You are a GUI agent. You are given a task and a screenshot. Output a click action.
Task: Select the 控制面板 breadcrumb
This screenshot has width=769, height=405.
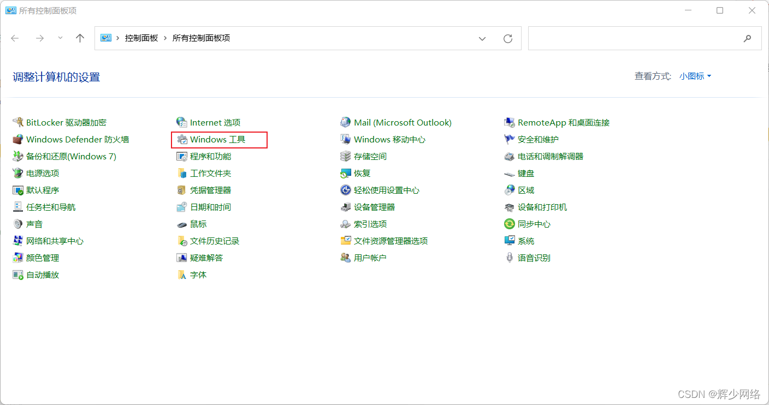[x=141, y=38]
